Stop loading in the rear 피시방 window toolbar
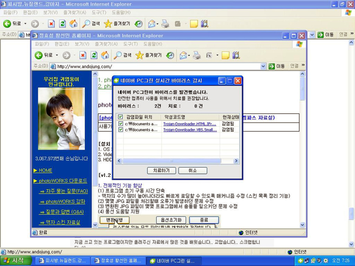 point(51,23)
